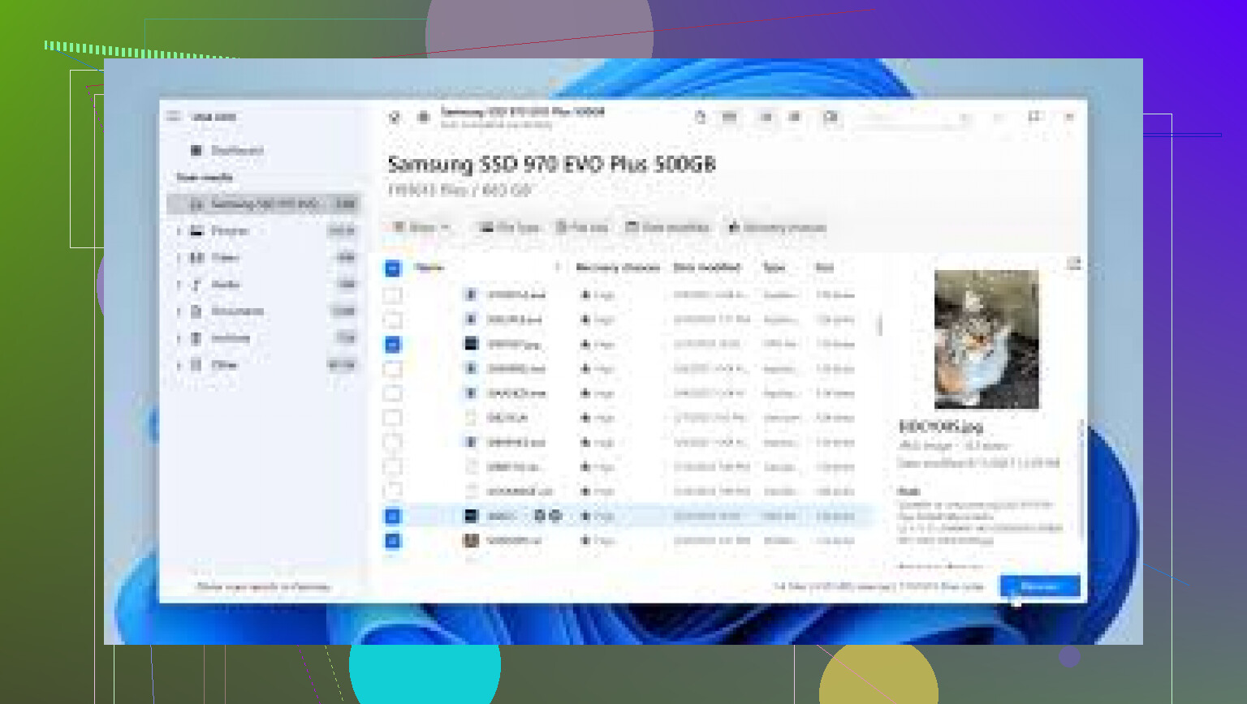Open the Show filter dropdown
This screenshot has height=704, width=1247.
coord(421,228)
